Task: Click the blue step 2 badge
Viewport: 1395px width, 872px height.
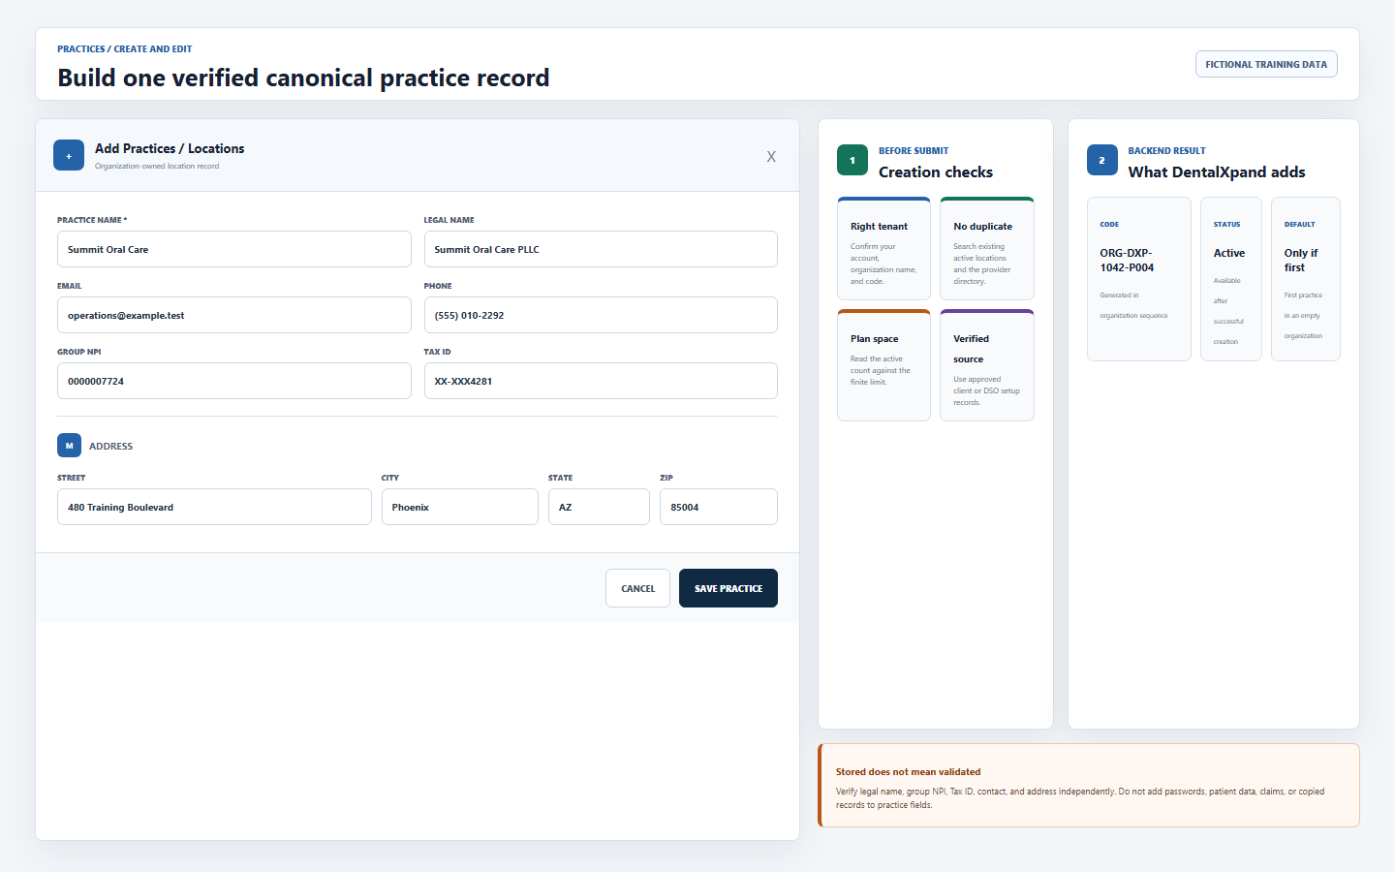Action: 1102,160
